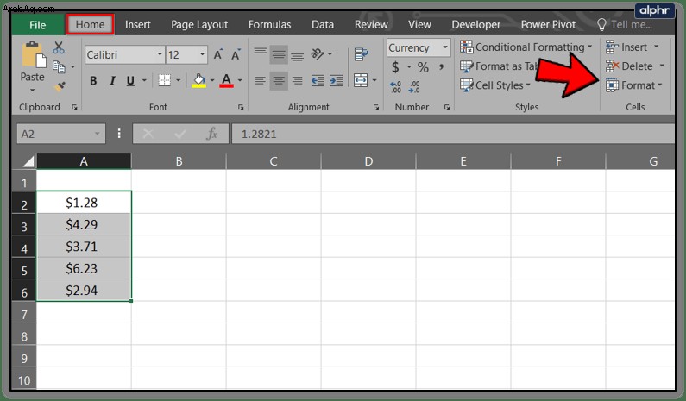Select cell A4 containing $3.71

pos(84,246)
